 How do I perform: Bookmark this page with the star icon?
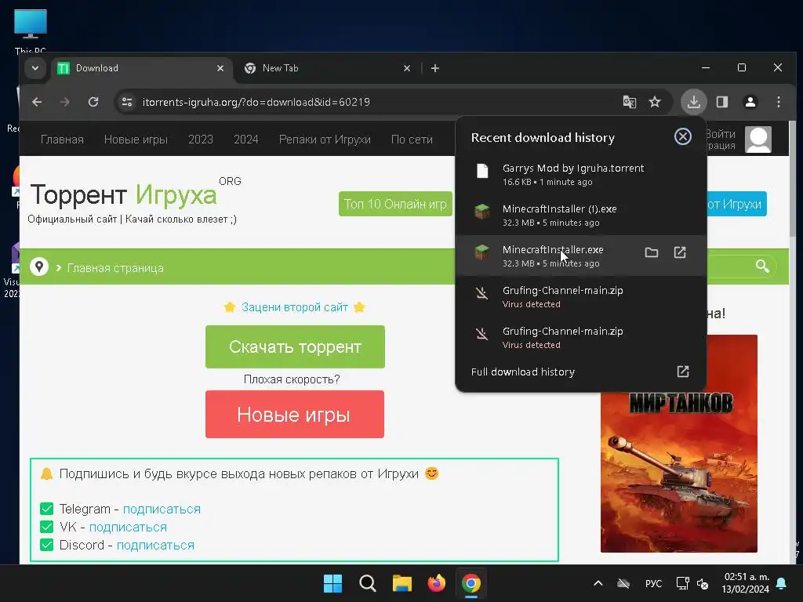(x=655, y=102)
